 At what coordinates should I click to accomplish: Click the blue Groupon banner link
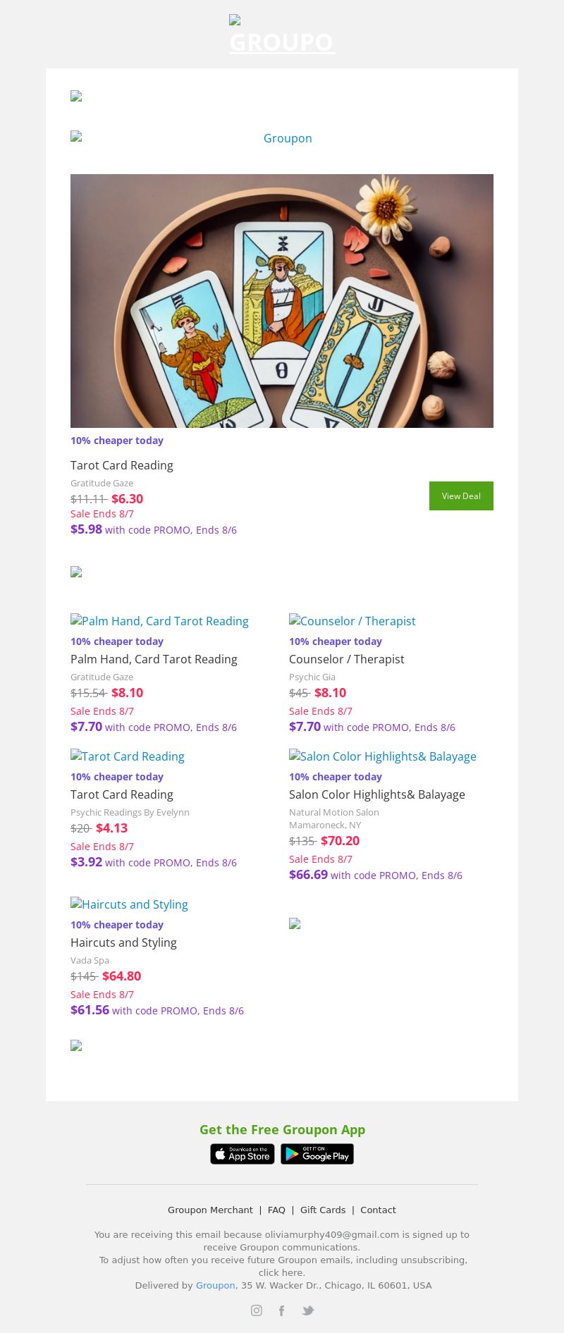pos(288,138)
